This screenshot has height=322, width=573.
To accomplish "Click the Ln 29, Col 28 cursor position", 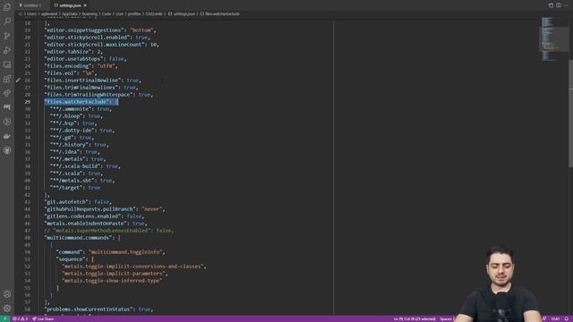I will (x=415, y=318).
